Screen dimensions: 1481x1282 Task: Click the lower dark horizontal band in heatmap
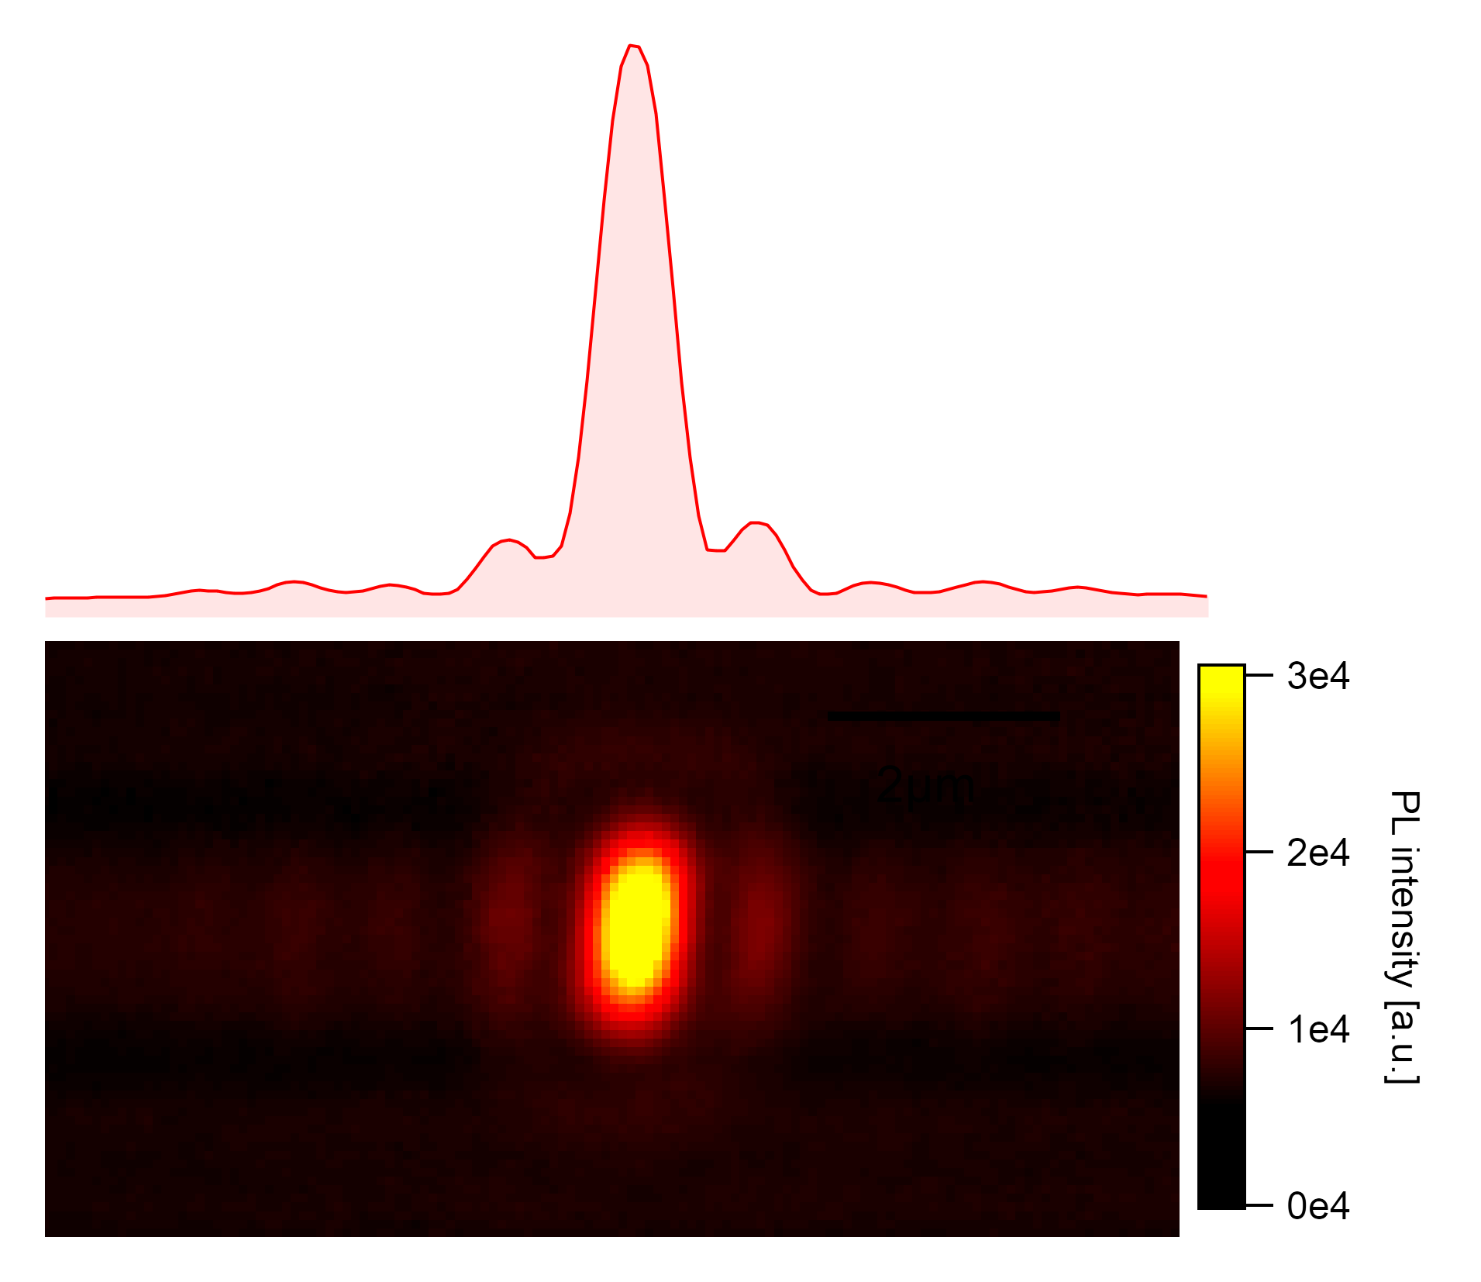232,1050
